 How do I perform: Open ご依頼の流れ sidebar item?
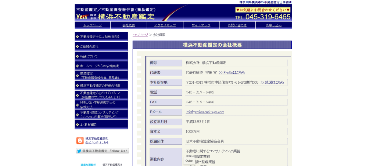(x=101, y=47)
